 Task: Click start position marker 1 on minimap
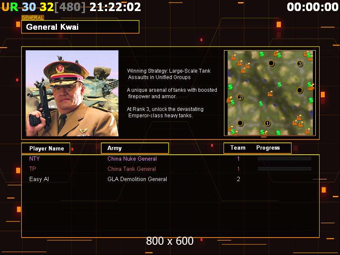point(267,123)
